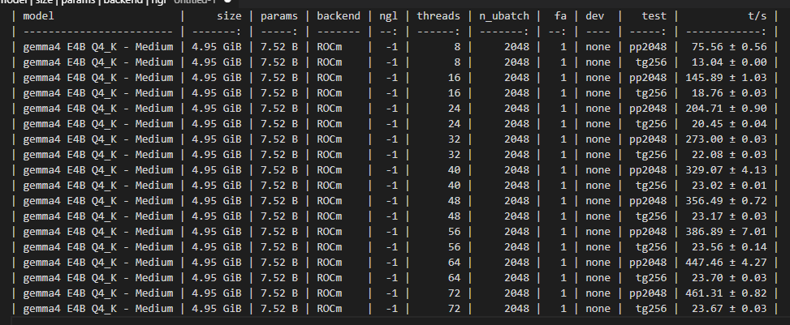
Task: Click 'tg256' in the 24 threads row
Action: 651,124
